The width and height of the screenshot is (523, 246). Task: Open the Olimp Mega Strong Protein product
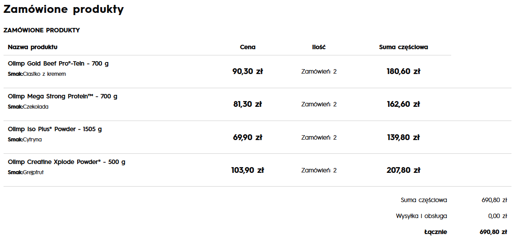tap(63, 96)
